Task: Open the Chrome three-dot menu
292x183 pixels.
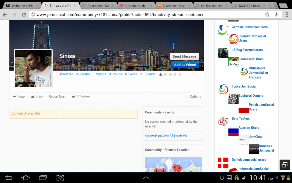Action: click(287, 14)
